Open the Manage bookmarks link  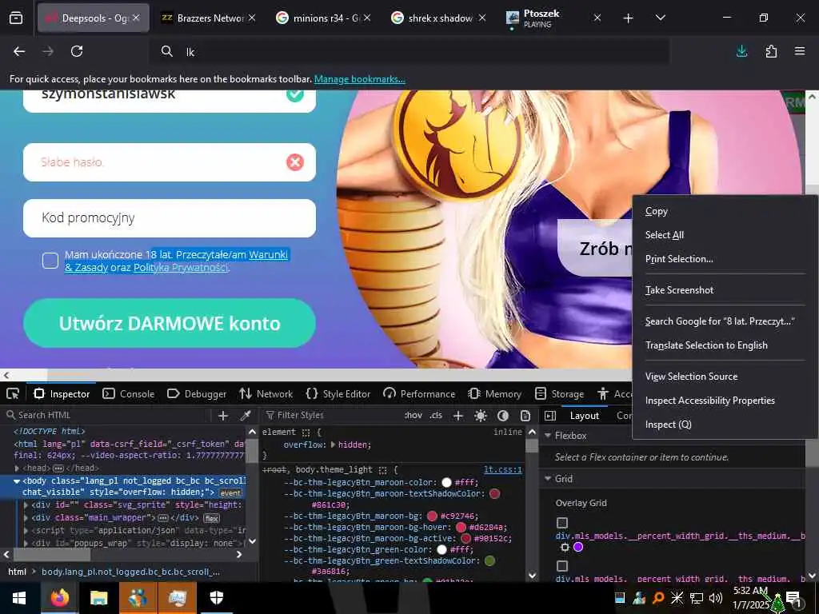pyautogui.click(x=359, y=79)
